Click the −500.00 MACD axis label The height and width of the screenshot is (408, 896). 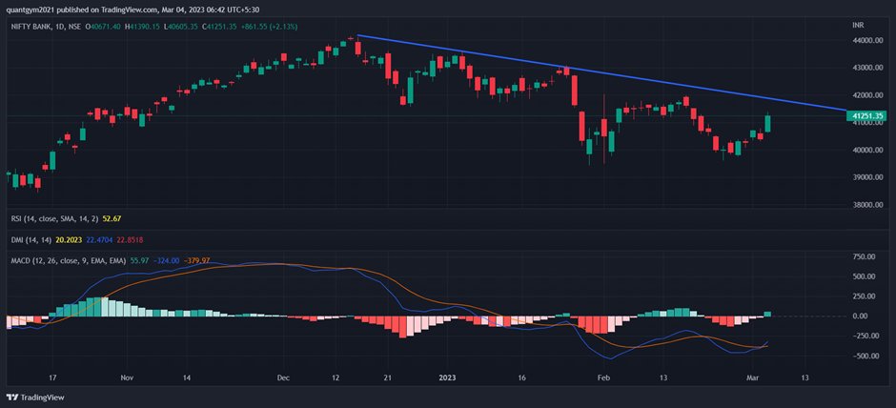pyautogui.click(x=865, y=356)
